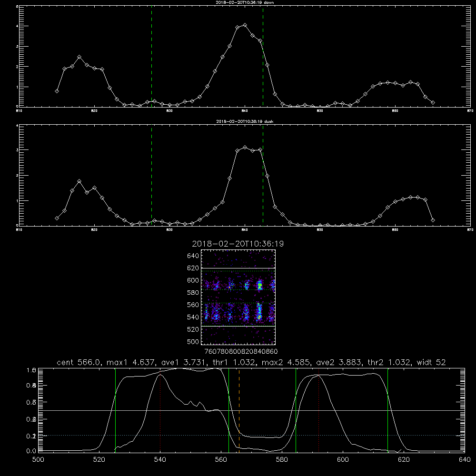Click the rightmost diamond point of the dusk curve
The image size is (476, 476).
point(433,220)
